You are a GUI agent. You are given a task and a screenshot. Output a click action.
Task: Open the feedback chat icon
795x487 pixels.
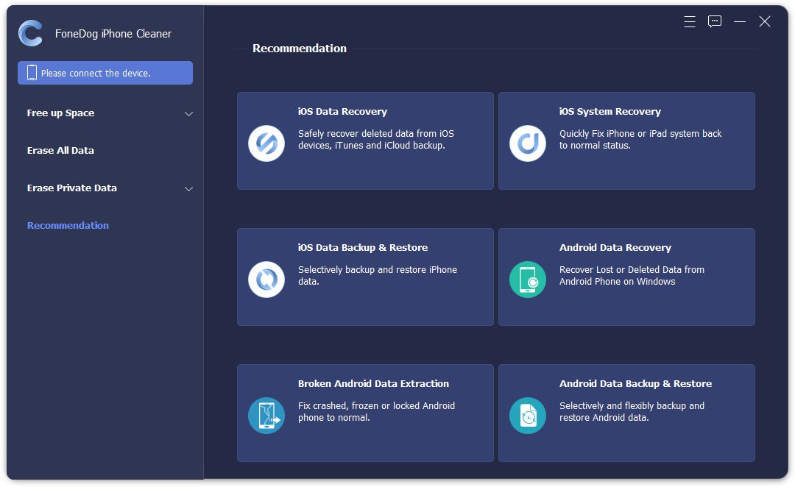(715, 21)
